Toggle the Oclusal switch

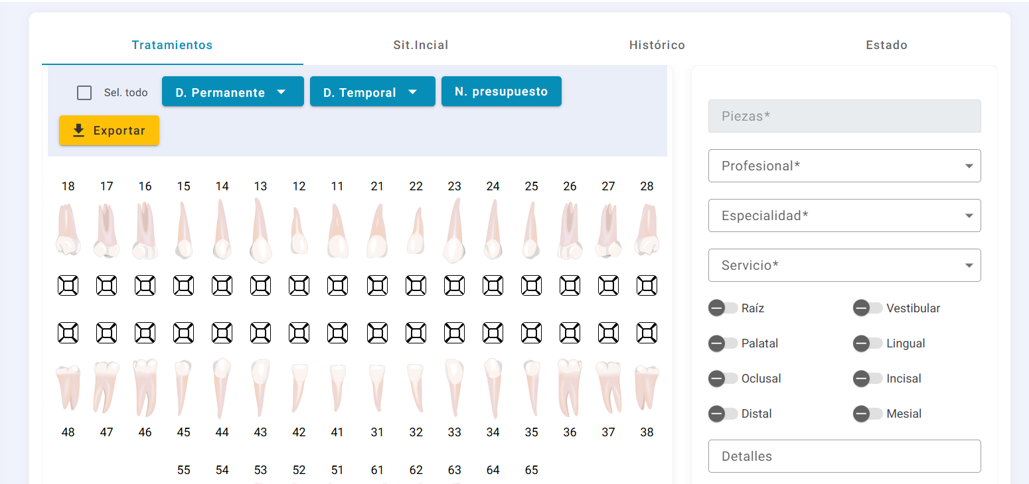pos(723,379)
